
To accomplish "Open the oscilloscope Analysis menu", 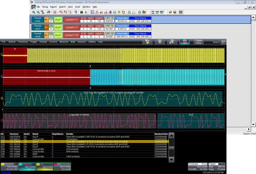I will 82,42.
